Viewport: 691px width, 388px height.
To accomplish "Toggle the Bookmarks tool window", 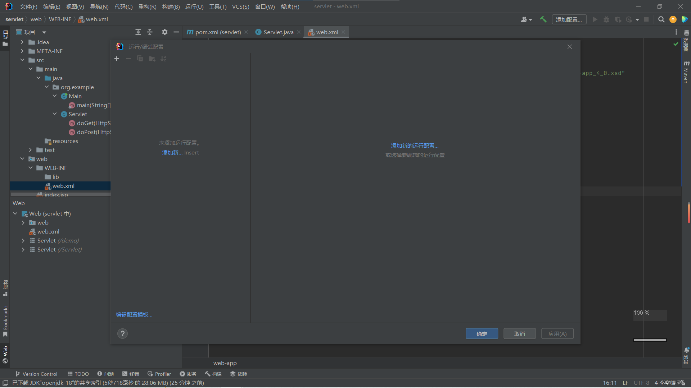I will (5, 321).
